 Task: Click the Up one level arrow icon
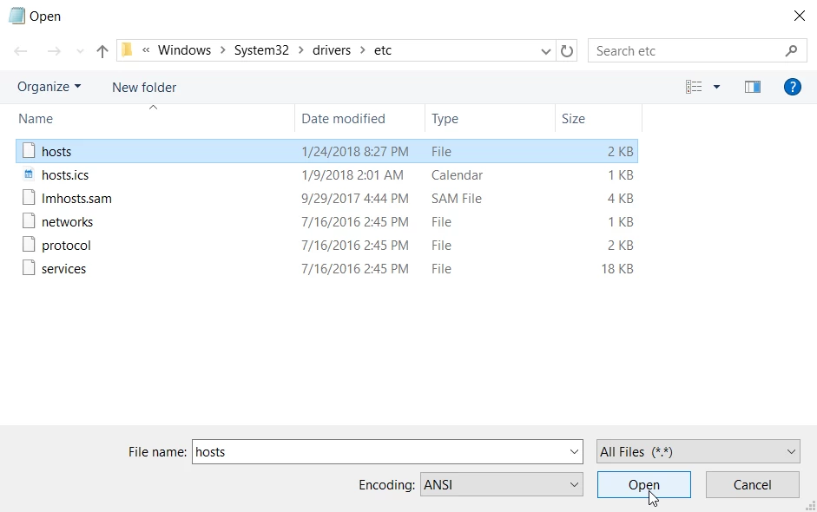coord(102,50)
